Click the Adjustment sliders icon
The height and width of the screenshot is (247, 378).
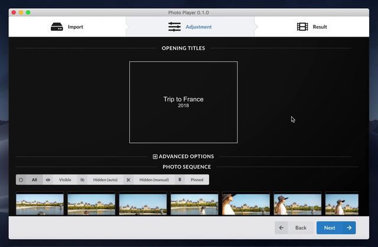click(x=175, y=27)
